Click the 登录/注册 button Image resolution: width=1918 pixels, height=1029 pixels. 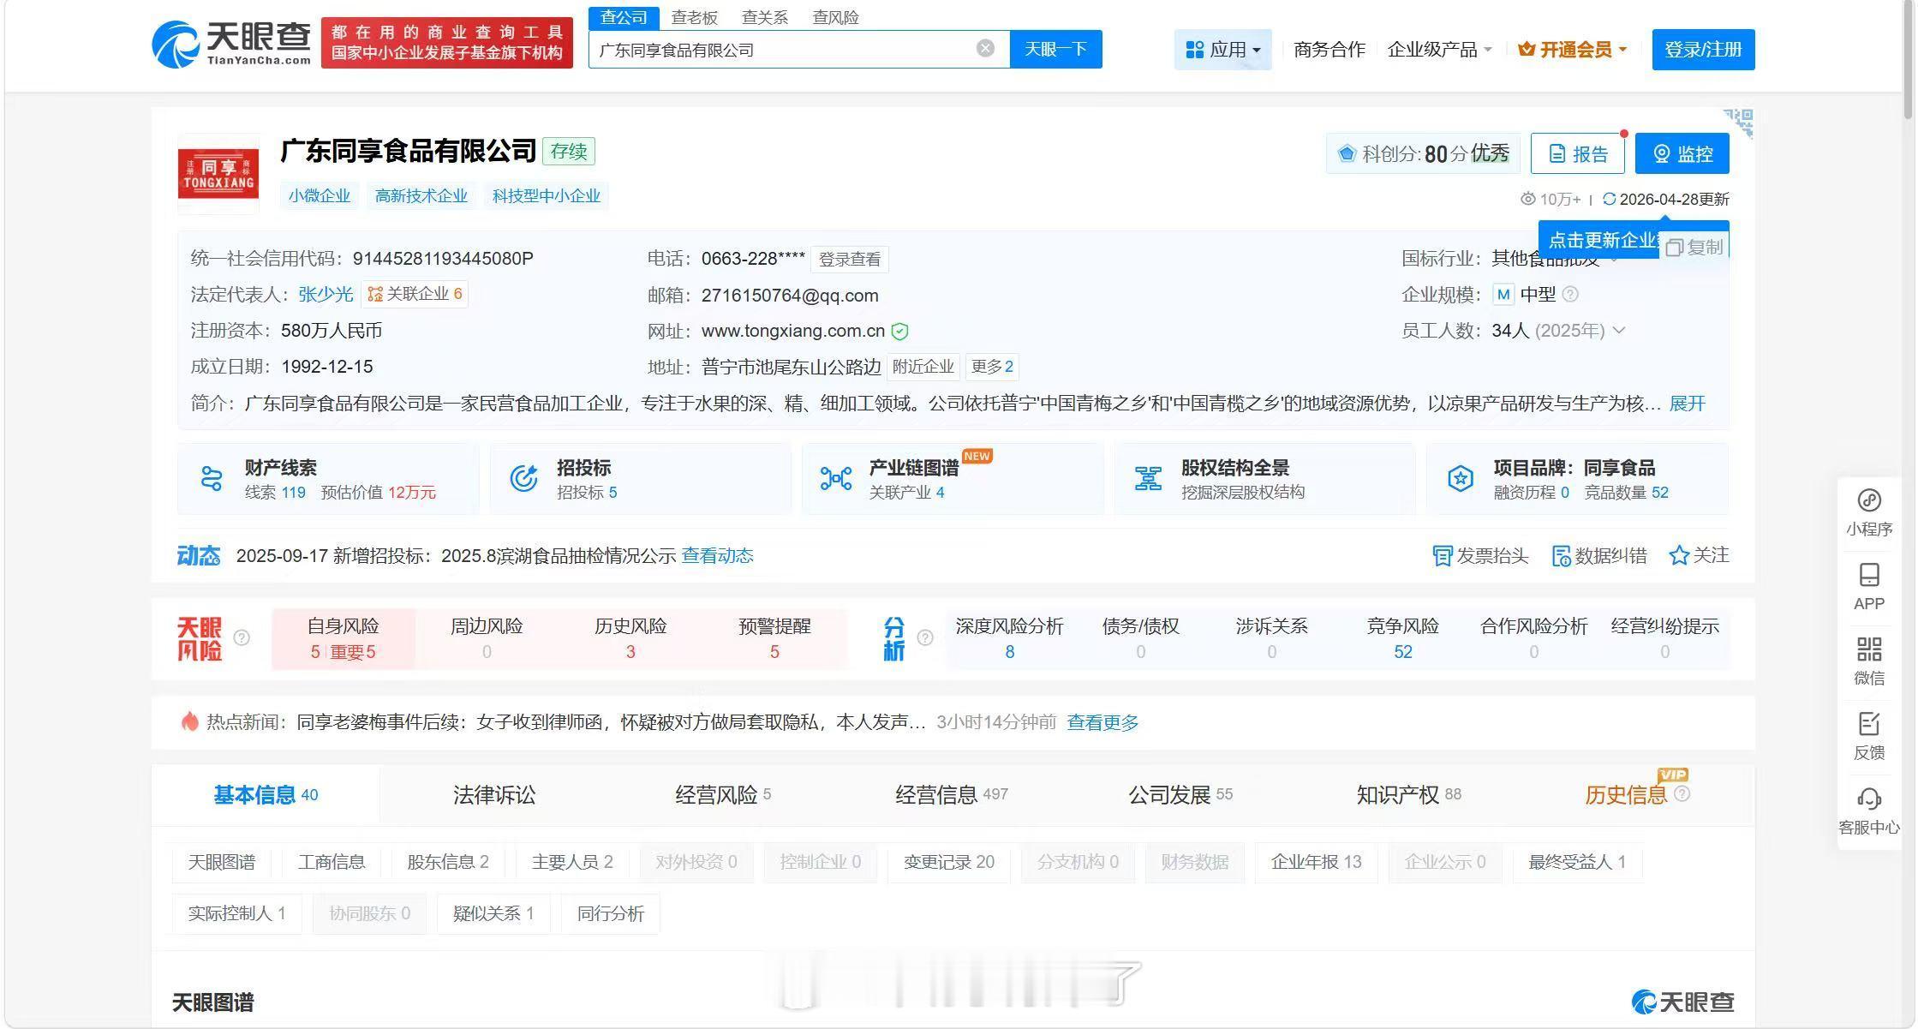(x=1703, y=50)
